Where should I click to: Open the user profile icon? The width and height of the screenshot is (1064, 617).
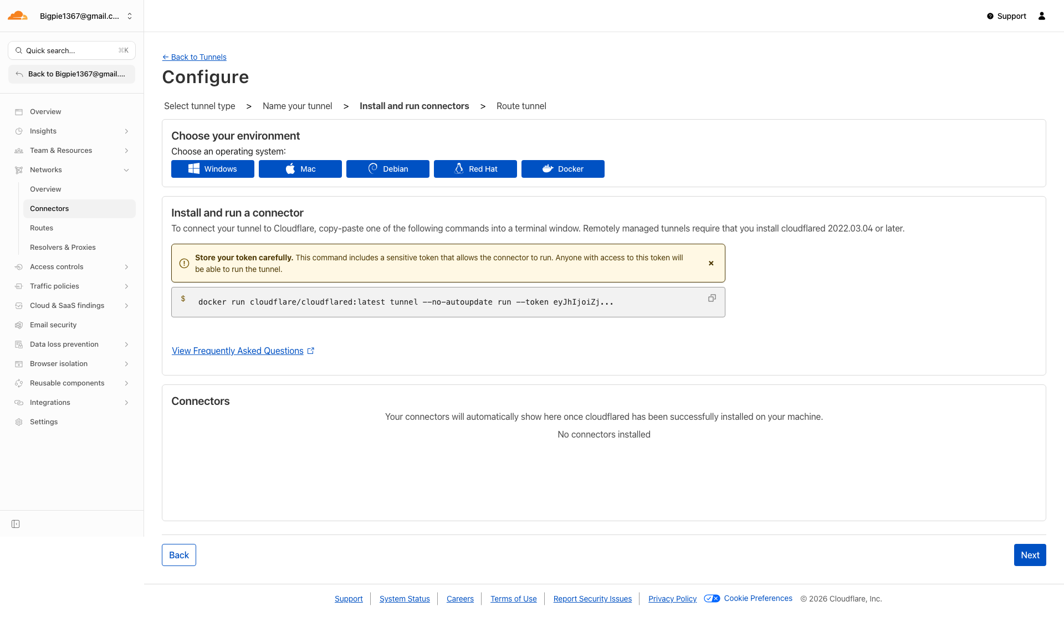pyautogui.click(x=1042, y=16)
